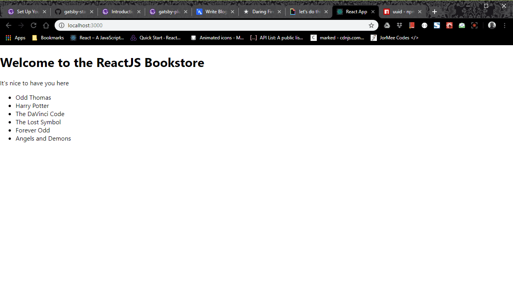Open the Bookmarks folder in bookmarks bar
Screen dimensions: 513x296
click(48, 38)
